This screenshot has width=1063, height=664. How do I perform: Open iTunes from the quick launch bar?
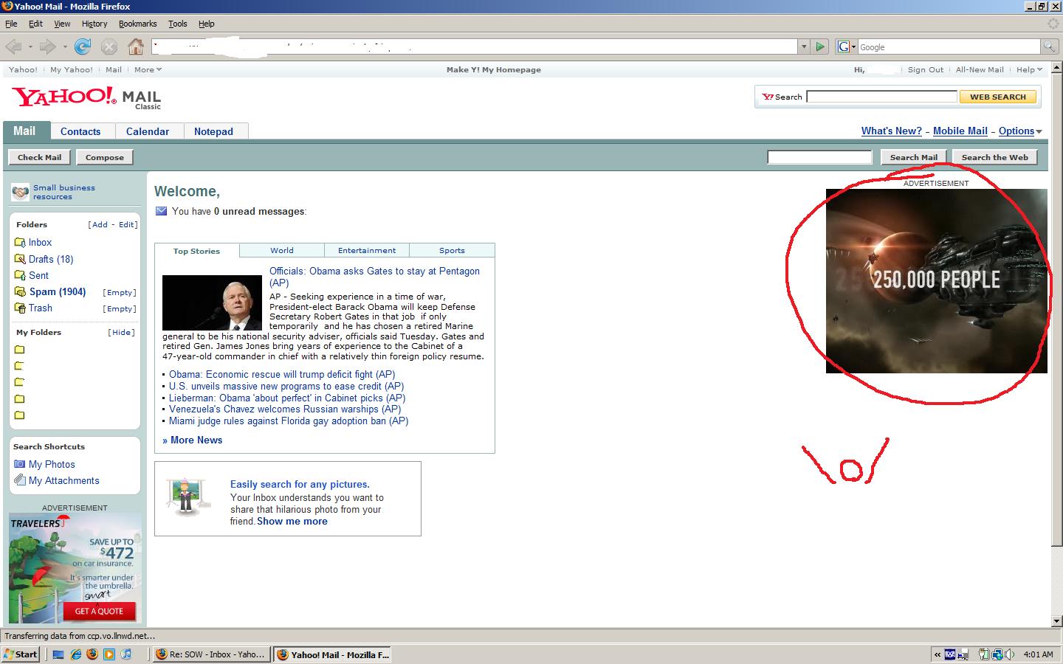coord(126,654)
